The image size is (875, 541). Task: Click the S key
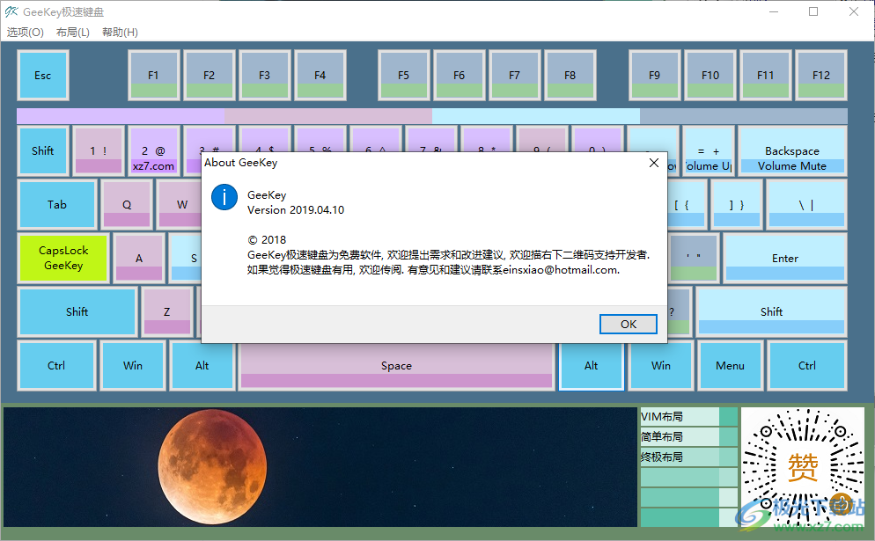pos(185,258)
